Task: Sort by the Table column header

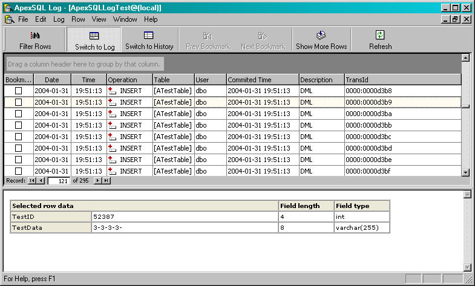Action: (173, 80)
